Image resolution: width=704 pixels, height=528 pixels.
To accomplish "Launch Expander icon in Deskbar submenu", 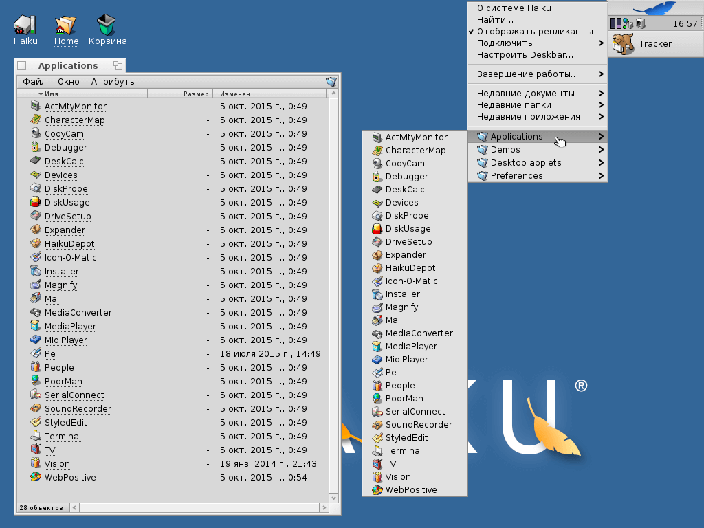I will [x=377, y=254].
